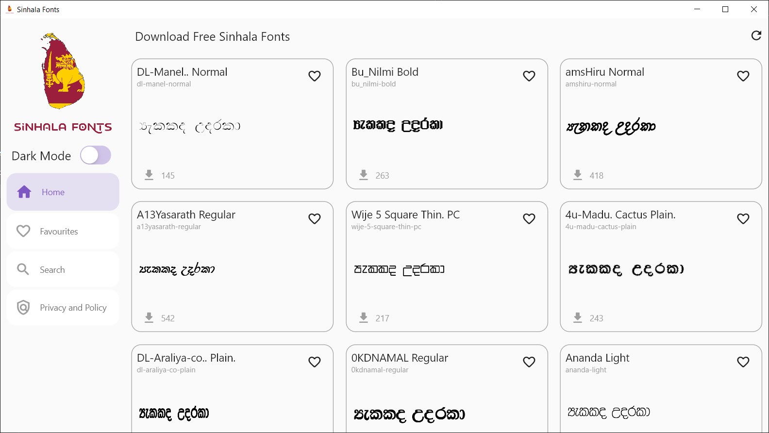The width and height of the screenshot is (769, 433).
Task: Download the 4u-Madu Cactus Plain font
Action: tap(578, 317)
